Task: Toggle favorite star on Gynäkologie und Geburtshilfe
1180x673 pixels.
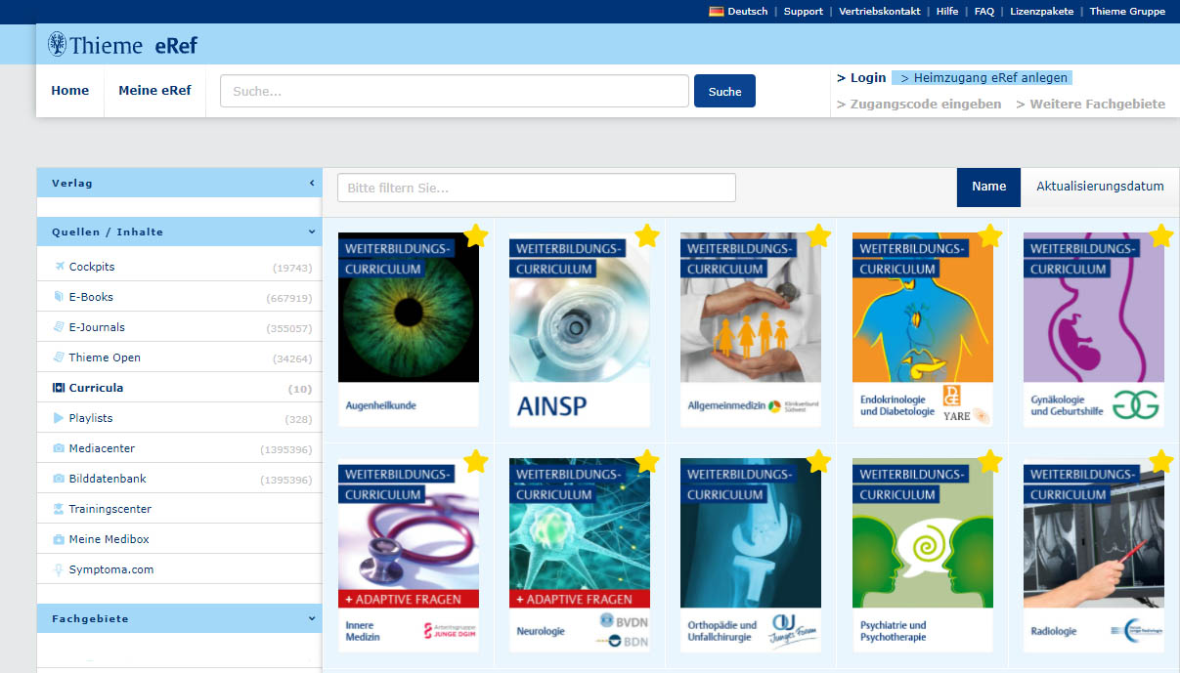Action: tap(1161, 235)
